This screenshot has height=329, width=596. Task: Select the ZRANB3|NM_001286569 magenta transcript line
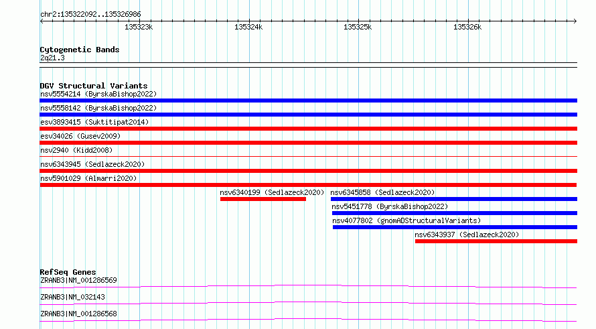click(308, 286)
